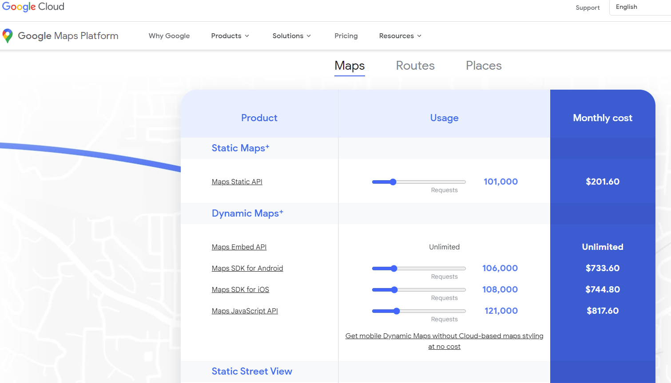Click the mobile Dynamic Maps no-cost link
This screenshot has width=671, height=383.
click(444, 341)
